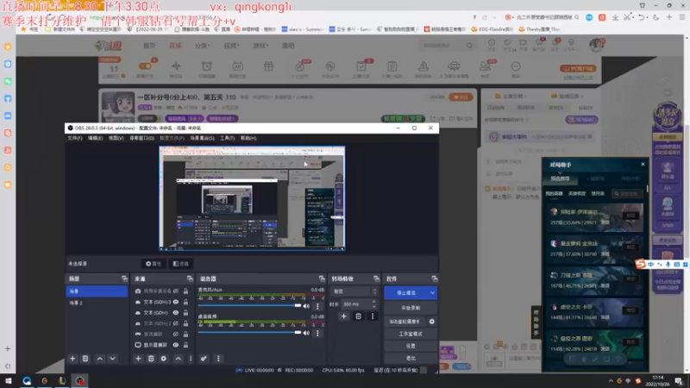Screen dimensions: 690x388
Task: Open OBS File menu
Action: (75, 138)
